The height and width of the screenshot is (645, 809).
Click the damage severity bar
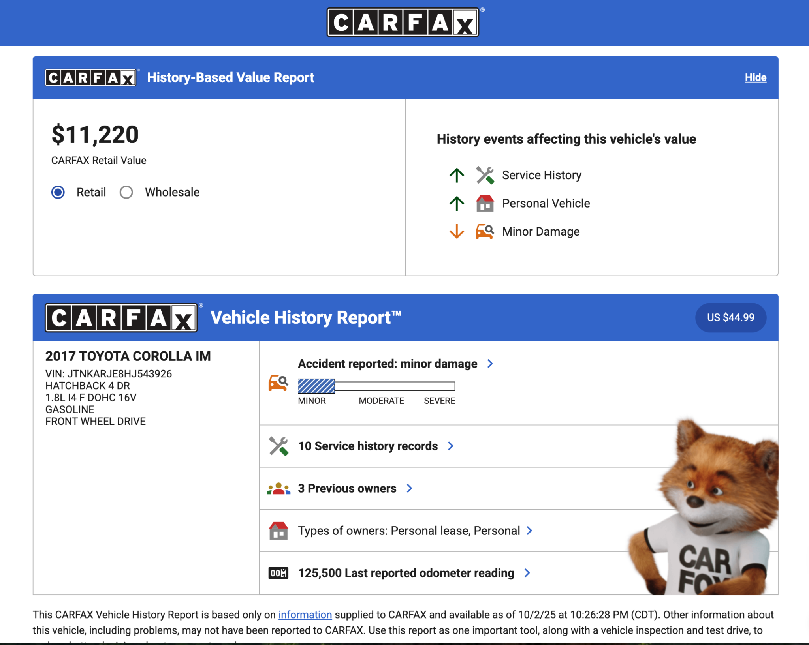click(376, 386)
